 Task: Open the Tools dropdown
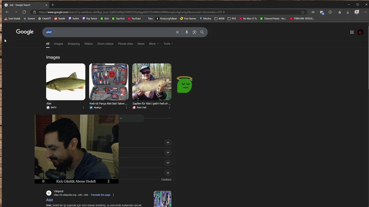click(x=168, y=44)
